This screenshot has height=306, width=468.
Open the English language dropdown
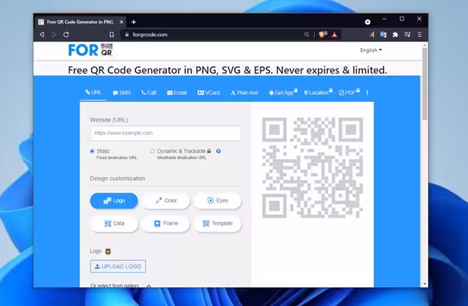pyautogui.click(x=371, y=50)
